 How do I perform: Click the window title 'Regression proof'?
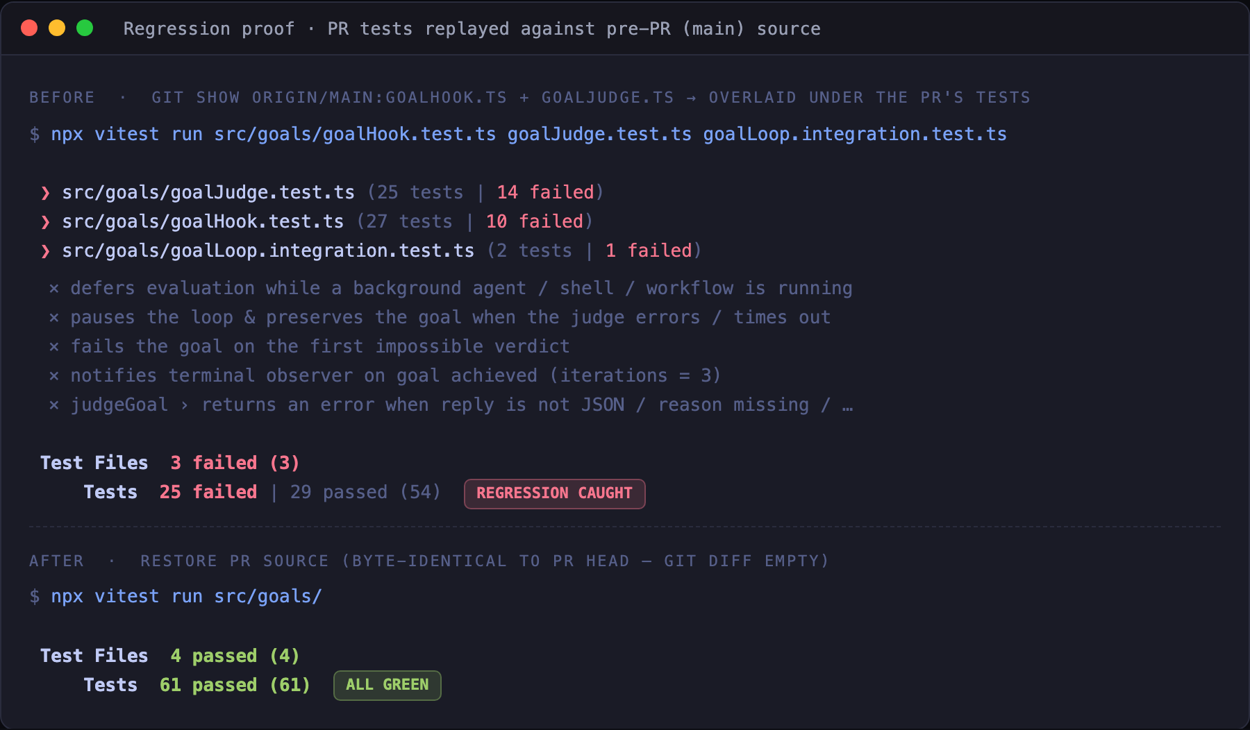[209, 29]
